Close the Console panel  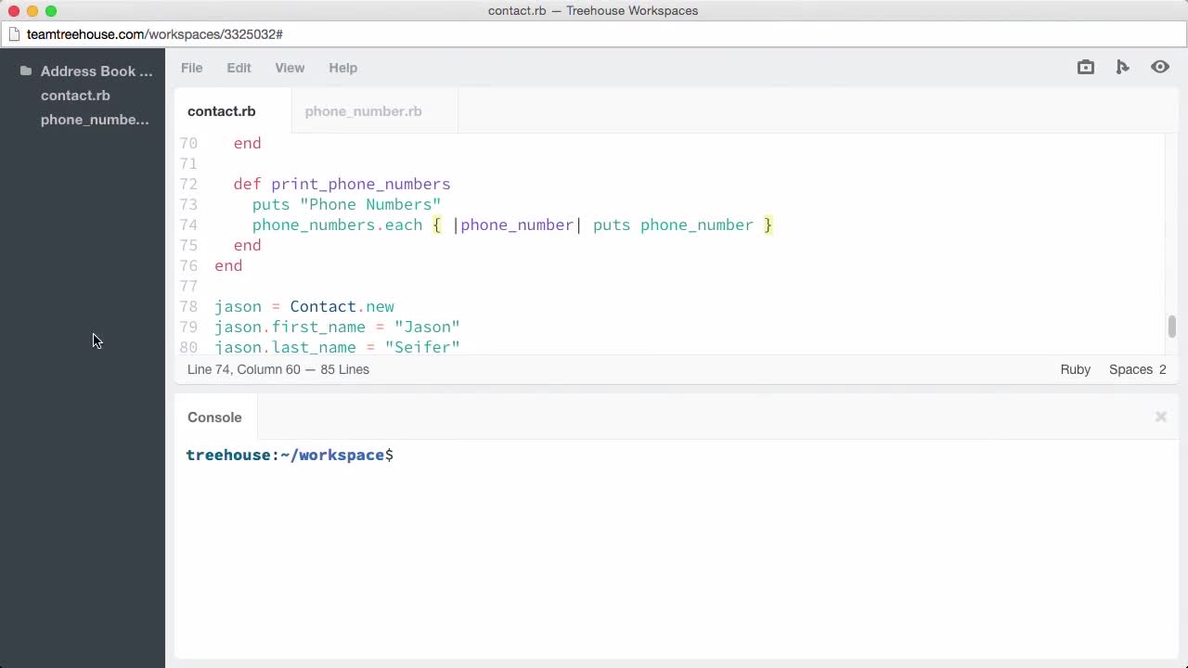pyautogui.click(x=1160, y=417)
